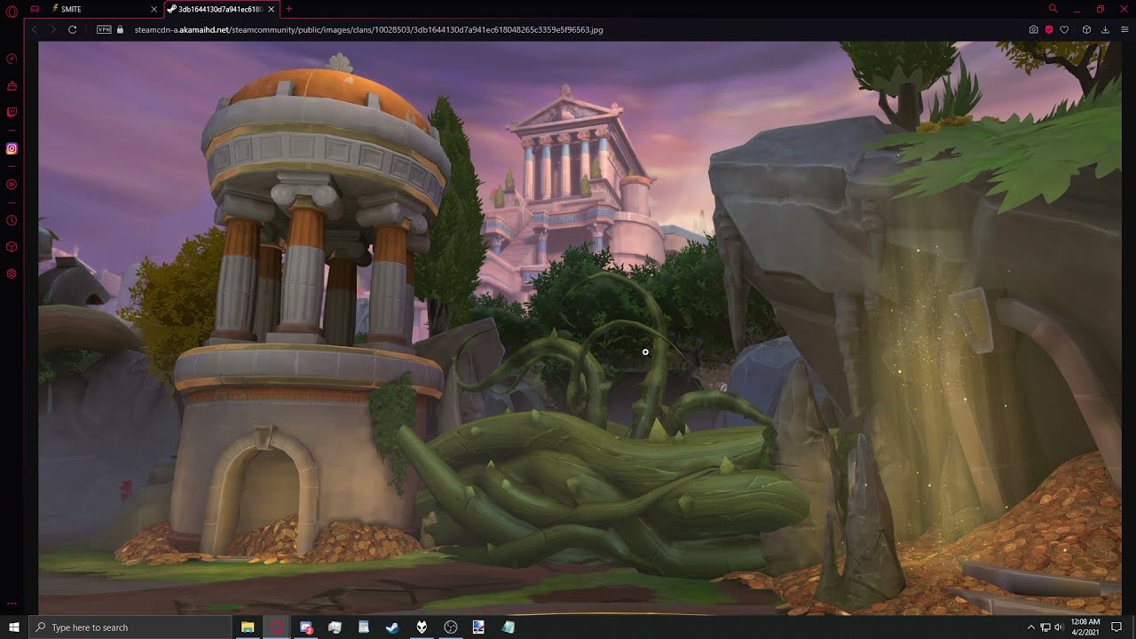
Task: View site security padlock info
Action: (121, 29)
